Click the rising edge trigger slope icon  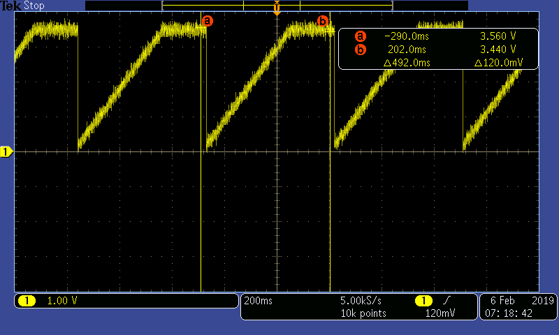pyautogui.click(x=445, y=301)
